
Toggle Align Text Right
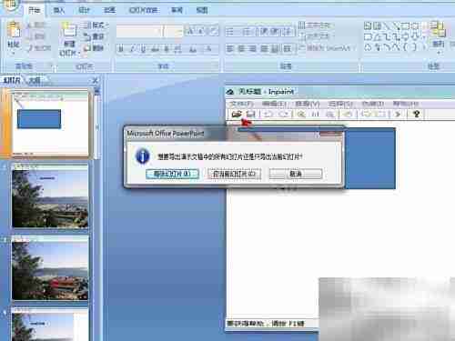click(x=253, y=49)
